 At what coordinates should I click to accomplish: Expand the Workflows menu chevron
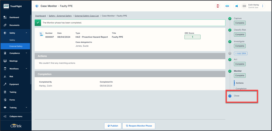(x=26, y=69)
